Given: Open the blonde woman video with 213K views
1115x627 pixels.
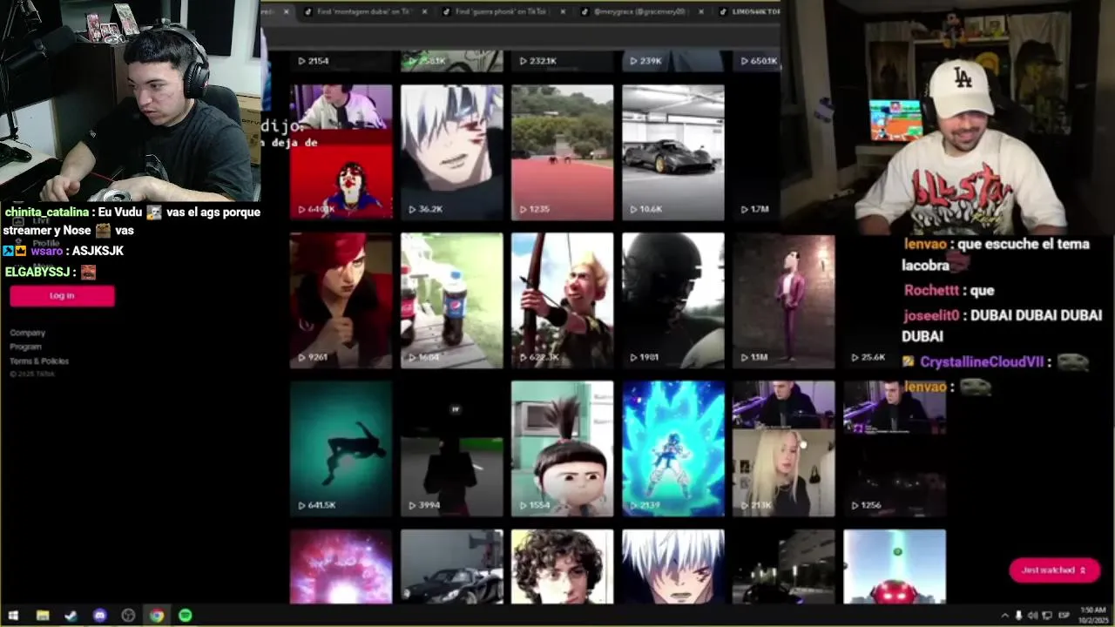Looking at the screenshot, I should [783, 448].
